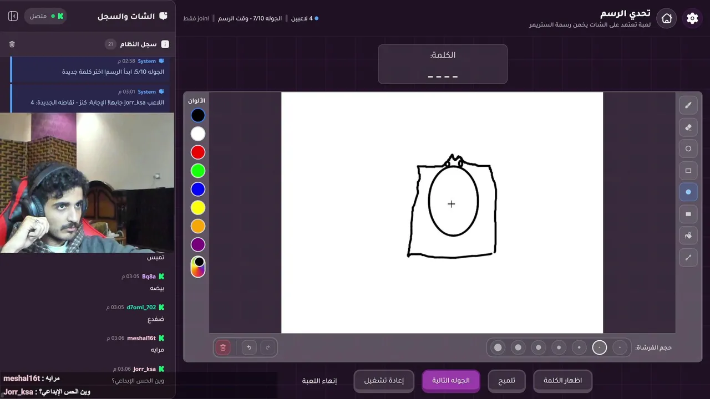
Task: Pick the white color swatch
Action: (198, 134)
